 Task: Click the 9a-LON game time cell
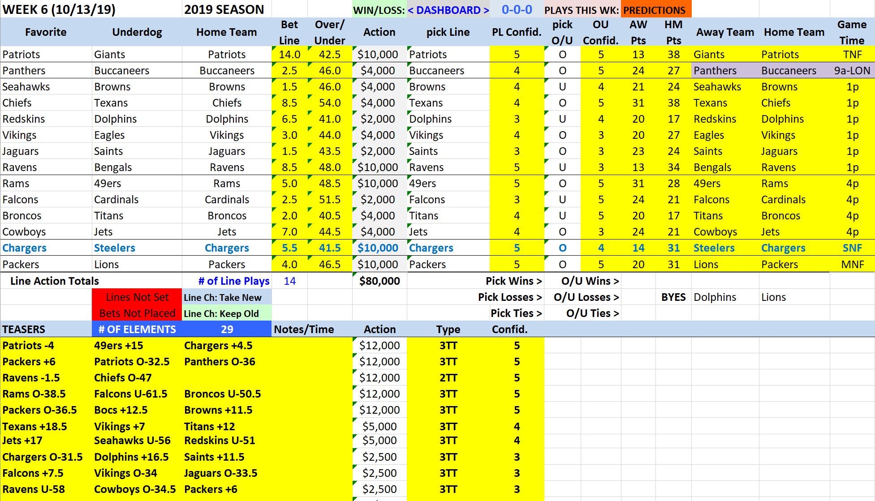[852, 70]
